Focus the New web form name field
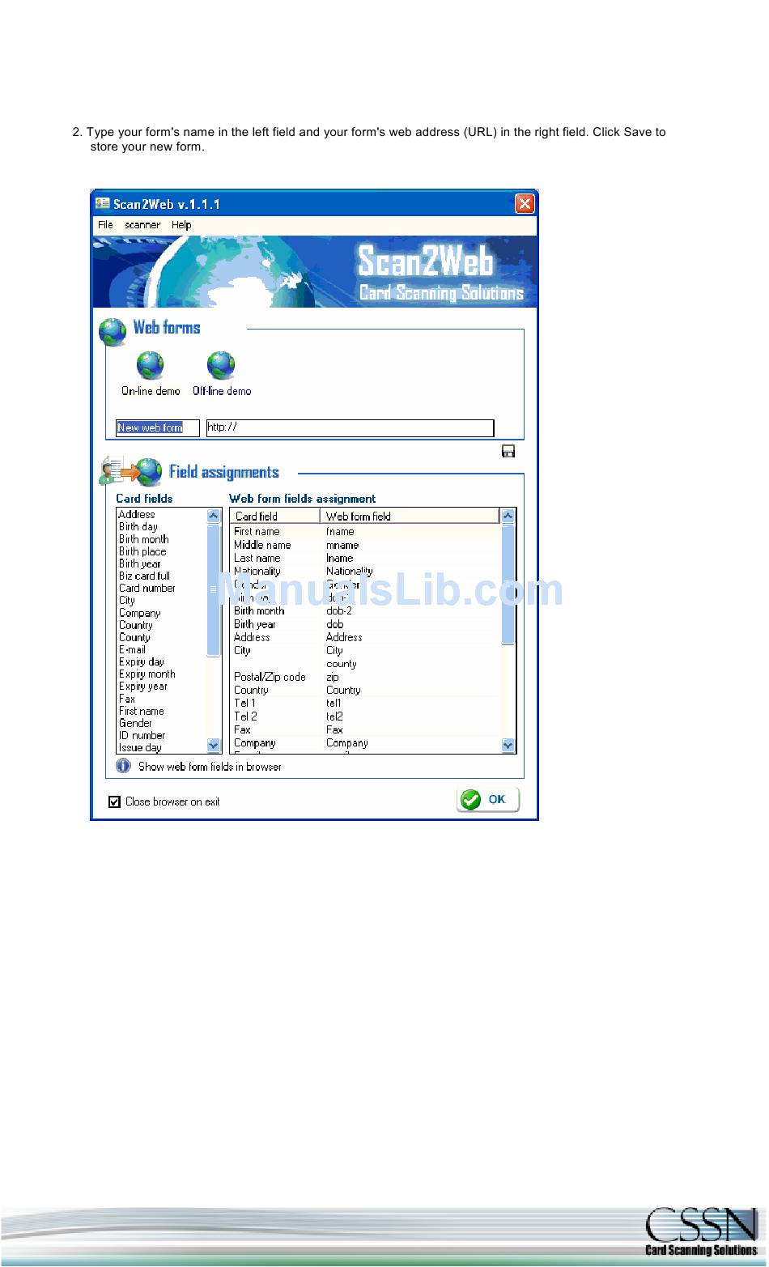The image size is (769, 1267). coord(158,427)
